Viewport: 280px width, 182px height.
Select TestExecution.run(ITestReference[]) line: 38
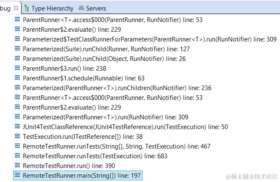click(x=82, y=137)
